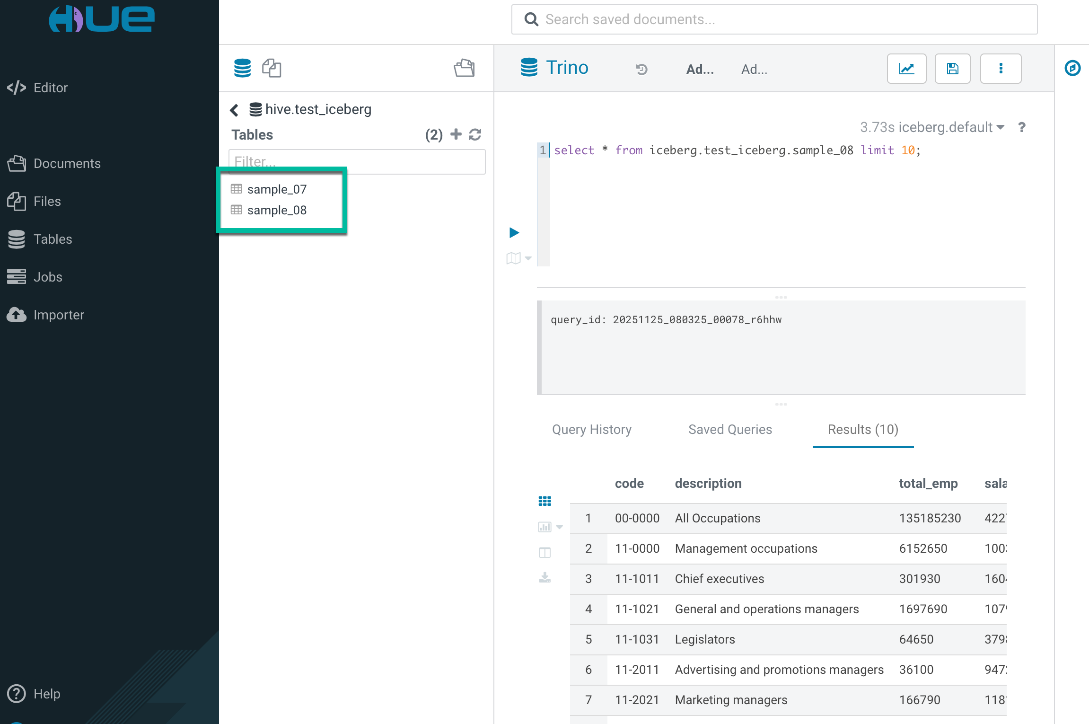Image resolution: width=1089 pixels, height=724 pixels.
Task: Download results using the download icon
Action: 544,577
